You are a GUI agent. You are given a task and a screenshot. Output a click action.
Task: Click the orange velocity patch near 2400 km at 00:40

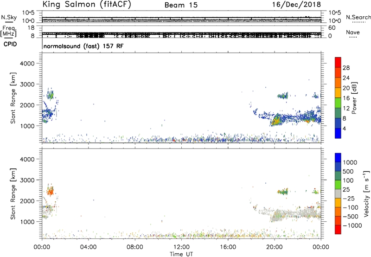point(51,191)
